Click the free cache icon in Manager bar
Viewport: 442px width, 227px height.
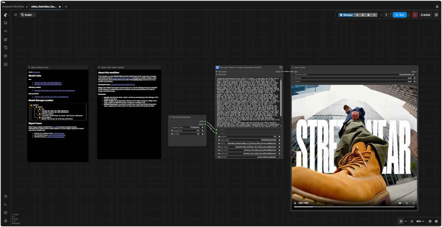368,15
